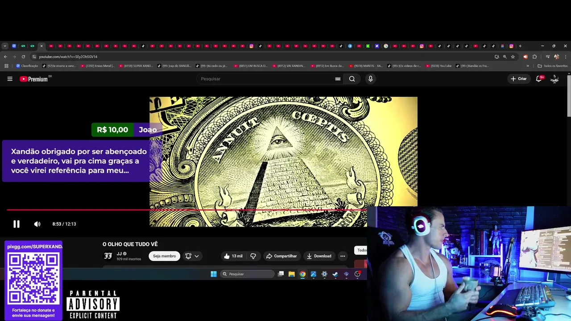
Task: Switch to the first Instagram tab
Action: pos(252,46)
